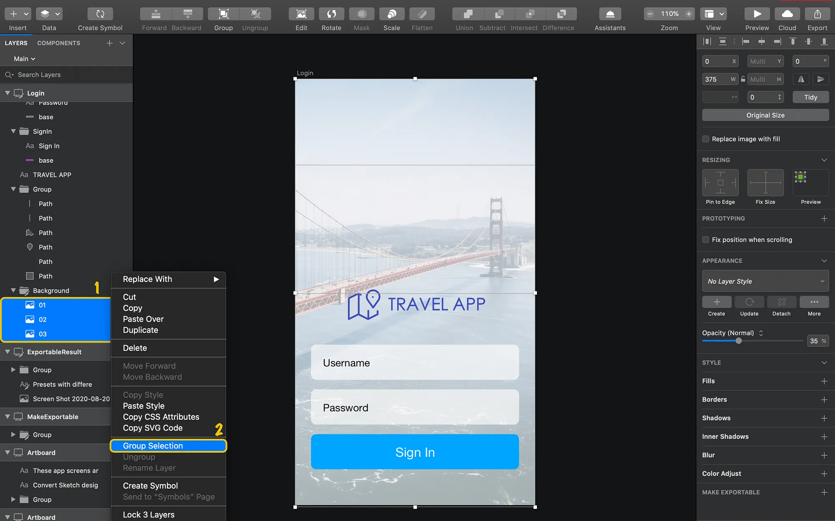Open the Insert tool menu

coord(18,14)
